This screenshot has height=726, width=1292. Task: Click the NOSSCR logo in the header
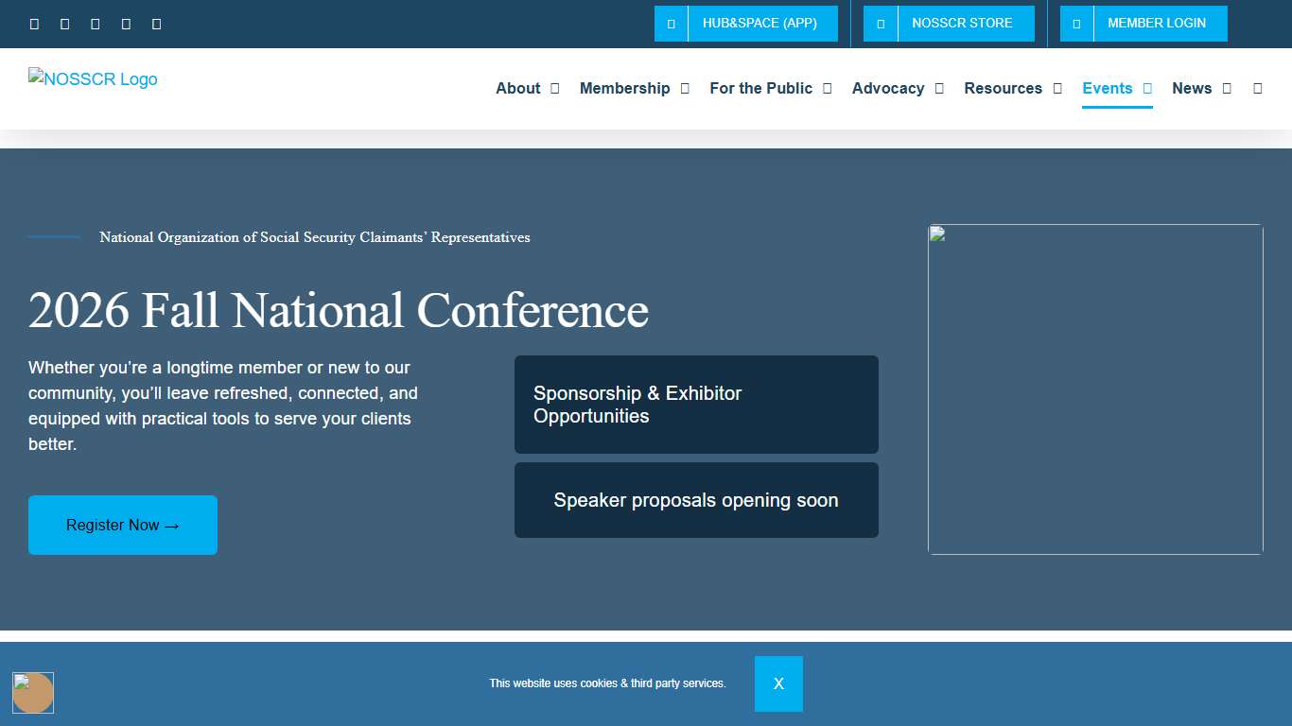click(x=93, y=79)
